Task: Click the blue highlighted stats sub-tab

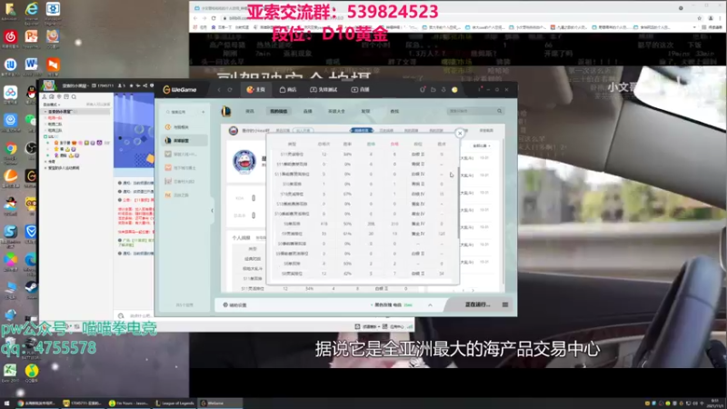Action: click(x=361, y=131)
